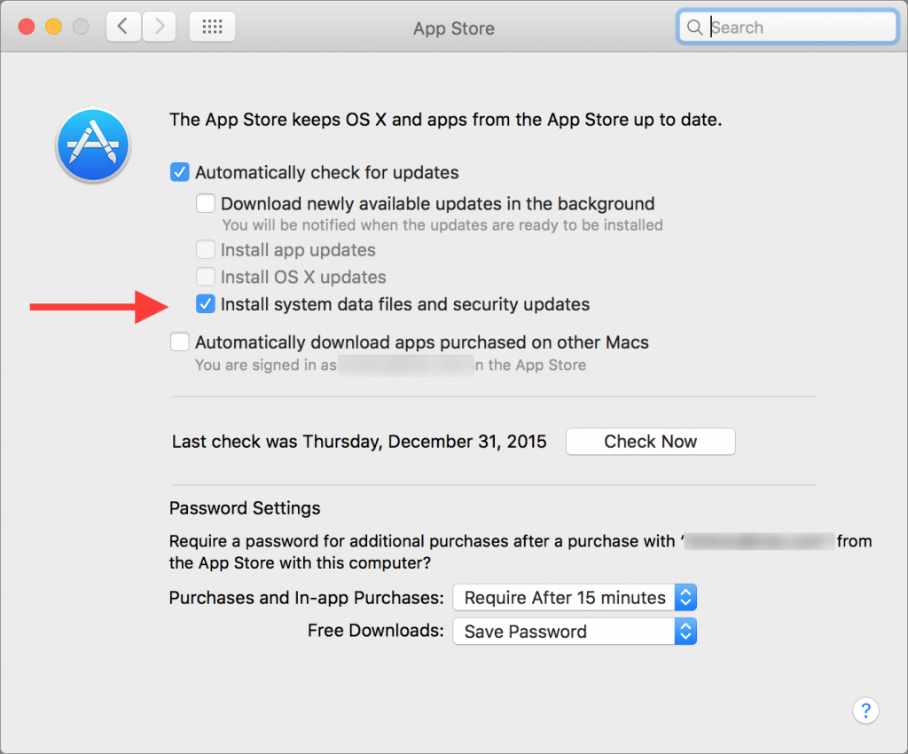Show all preferences via grid icon

pyautogui.click(x=212, y=27)
